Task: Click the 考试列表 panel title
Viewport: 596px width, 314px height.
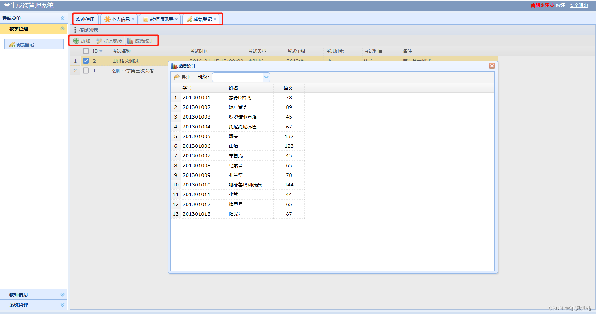Action: 89,29
